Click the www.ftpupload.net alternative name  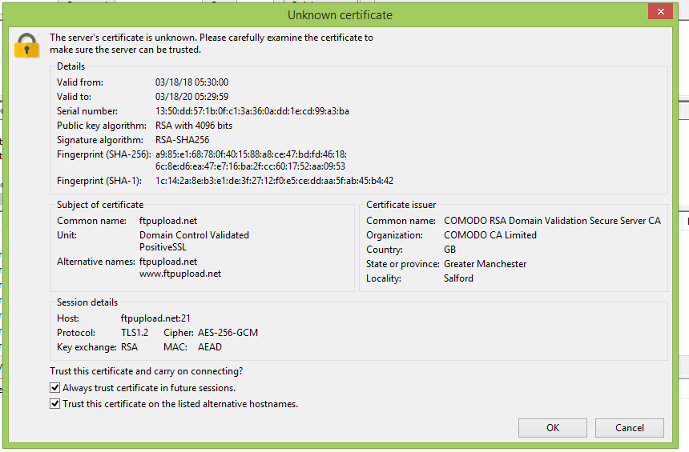[x=180, y=274]
